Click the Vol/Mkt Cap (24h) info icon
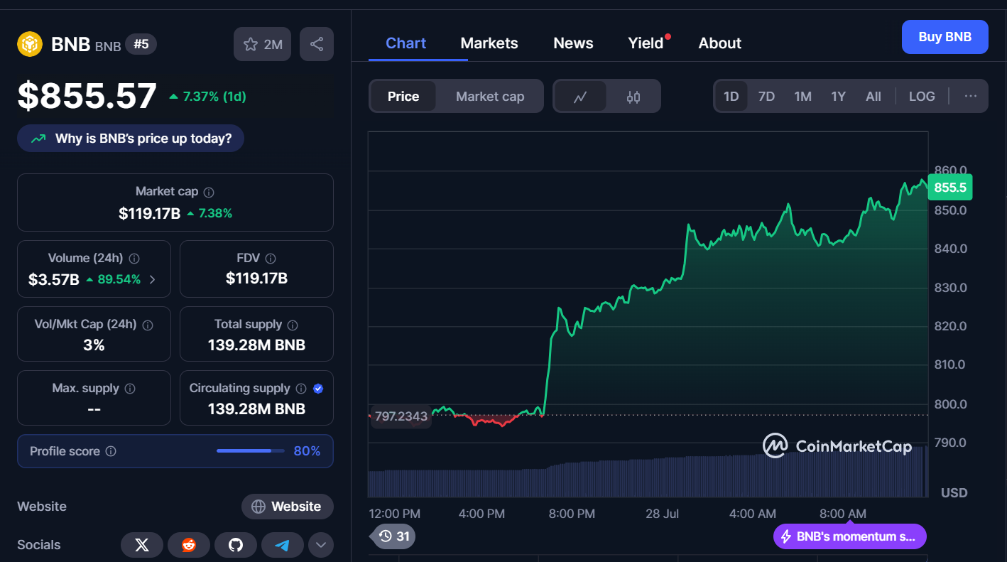 148,325
